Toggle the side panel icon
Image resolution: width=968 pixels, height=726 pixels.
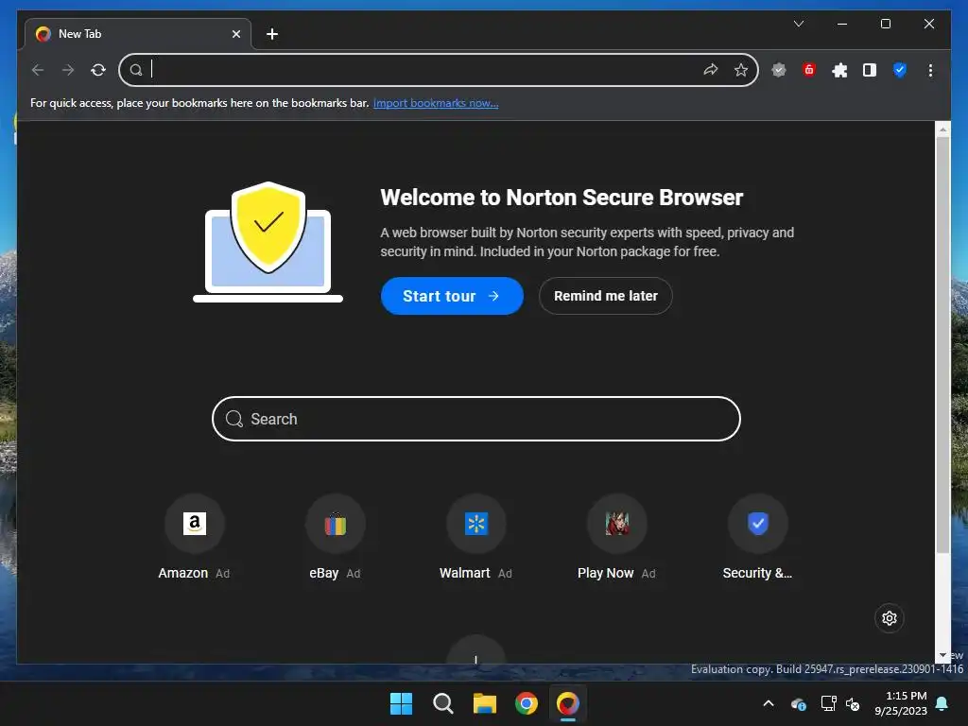click(870, 70)
